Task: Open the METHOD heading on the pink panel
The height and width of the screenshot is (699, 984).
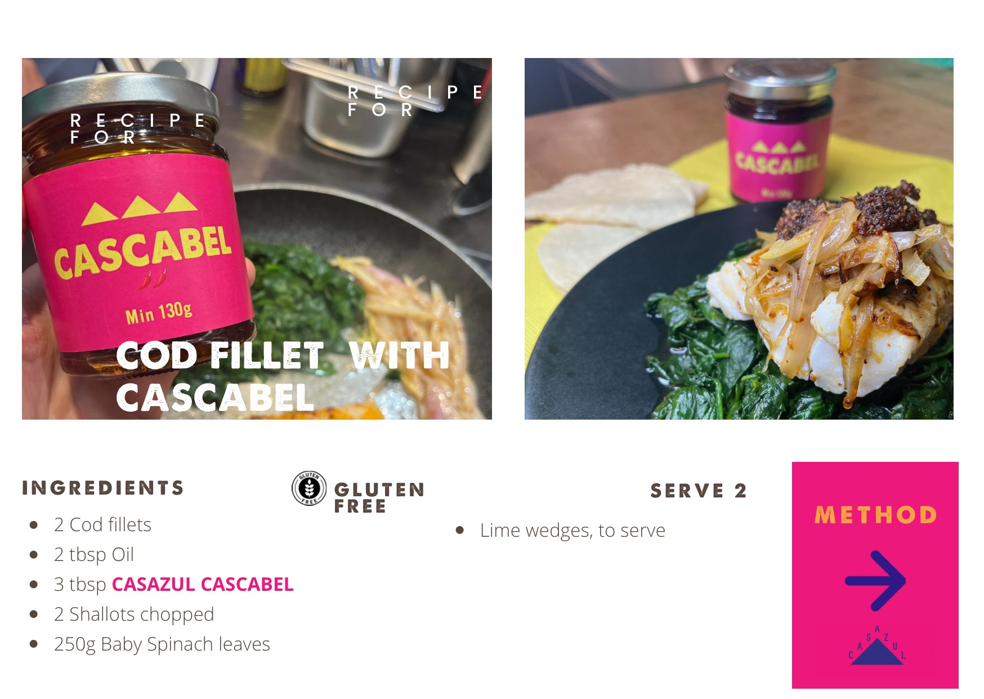Action: (875, 515)
